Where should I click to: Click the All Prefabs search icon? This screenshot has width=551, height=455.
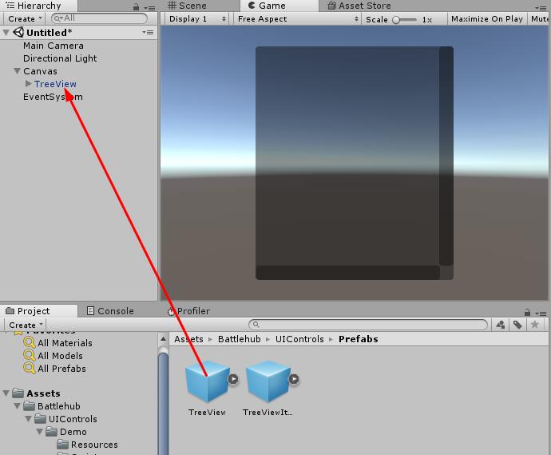tap(30, 368)
